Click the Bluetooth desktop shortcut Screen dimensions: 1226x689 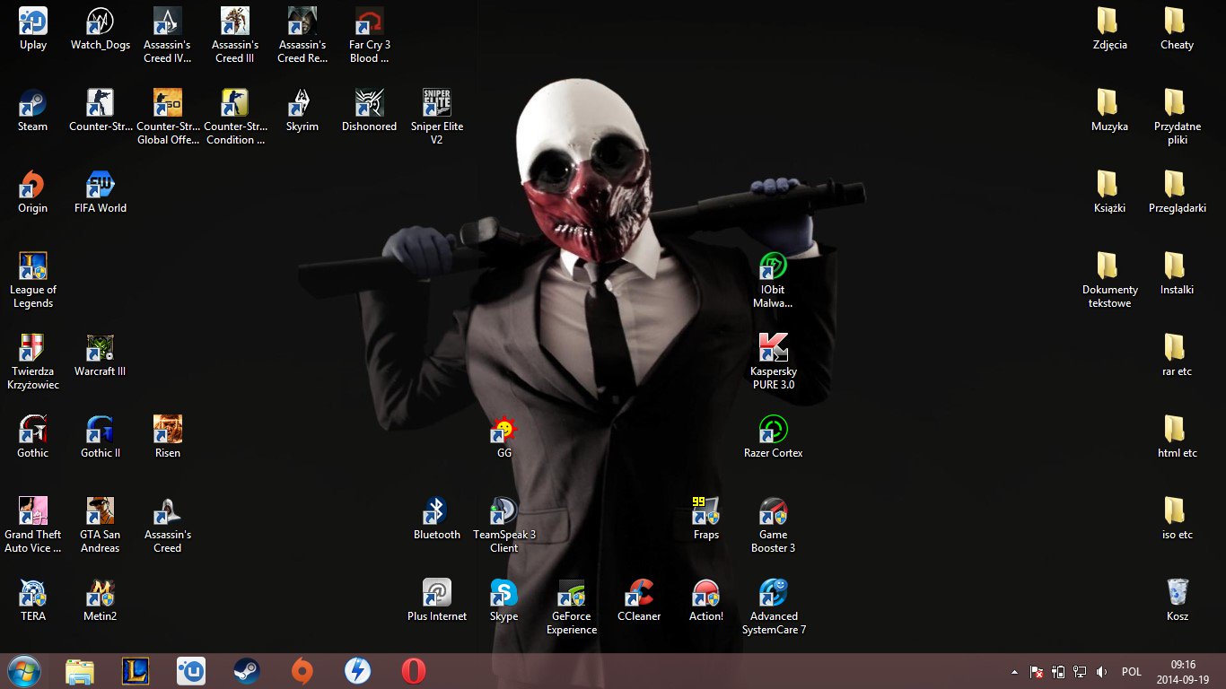coord(437,519)
